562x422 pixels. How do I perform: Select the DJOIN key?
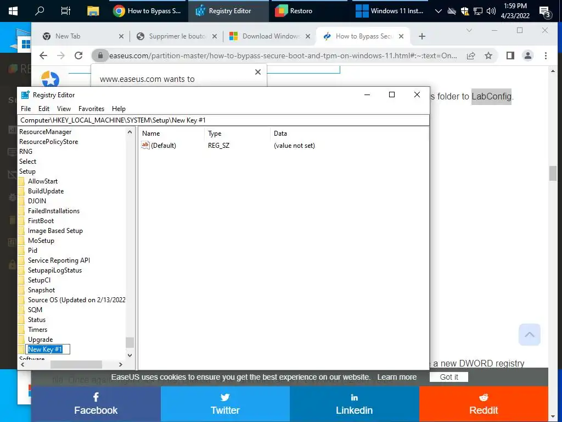[37, 201]
